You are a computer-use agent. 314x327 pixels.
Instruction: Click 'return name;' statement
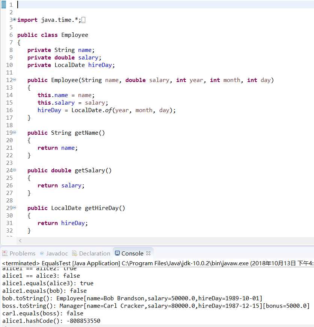(x=57, y=148)
